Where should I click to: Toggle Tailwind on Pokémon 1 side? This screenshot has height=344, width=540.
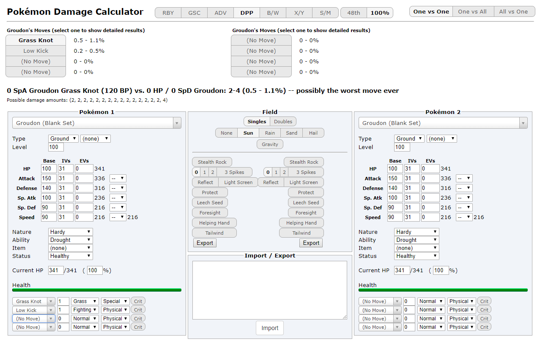214,233
